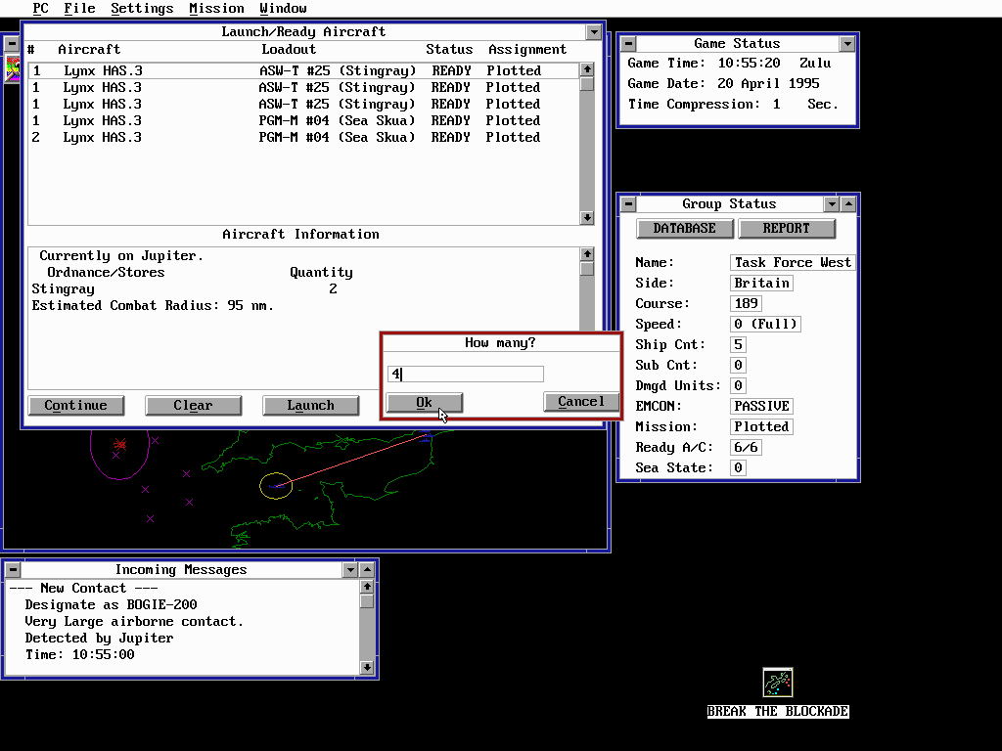Click the red contact marker inside the magenta circle

click(x=119, y=445)
